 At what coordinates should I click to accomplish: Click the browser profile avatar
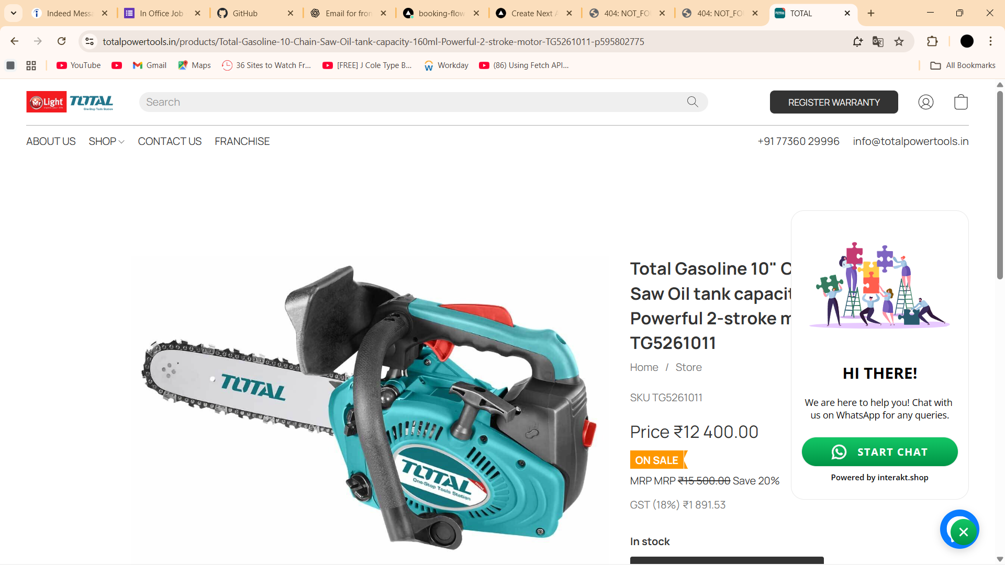967,41
